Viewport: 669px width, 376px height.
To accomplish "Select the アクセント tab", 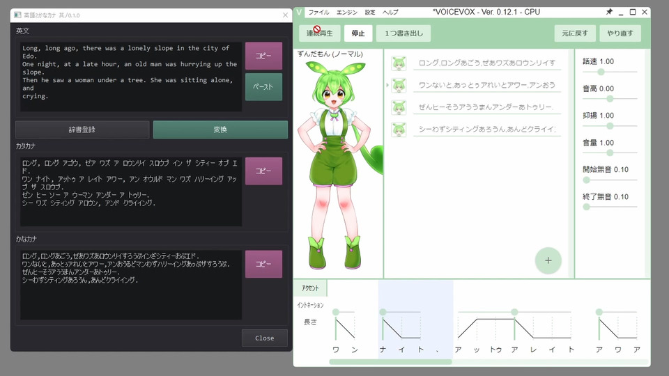I will 310,288.
